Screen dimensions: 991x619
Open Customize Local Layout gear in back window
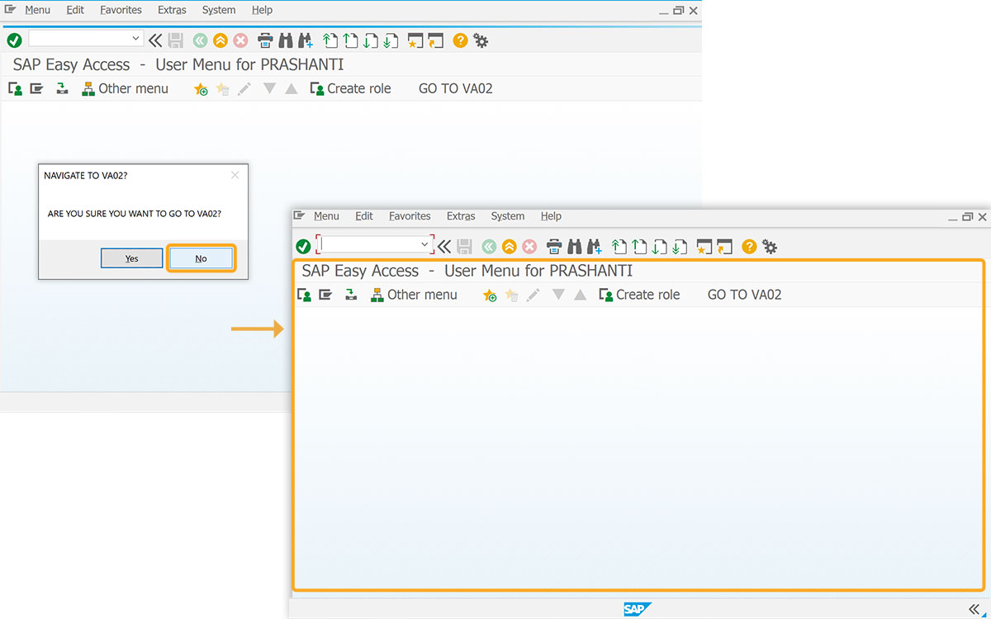481,40
